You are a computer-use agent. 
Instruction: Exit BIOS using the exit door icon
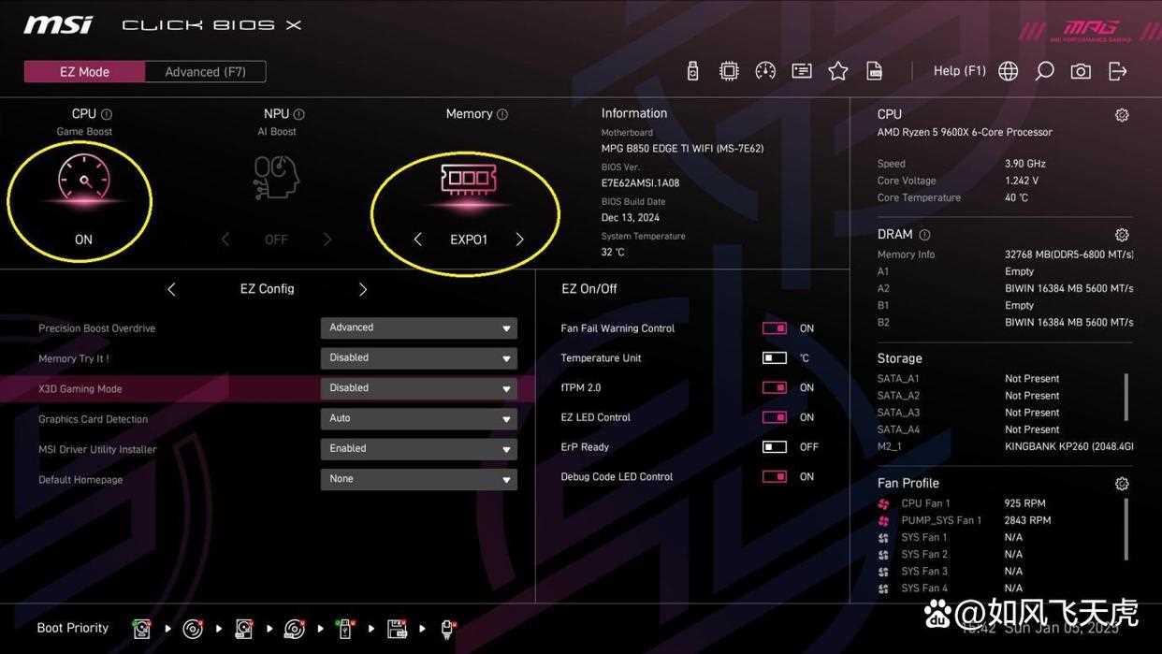click(x=1117, y=71)
